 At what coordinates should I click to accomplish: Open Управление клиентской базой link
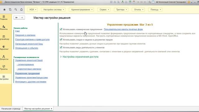(29, 60)
